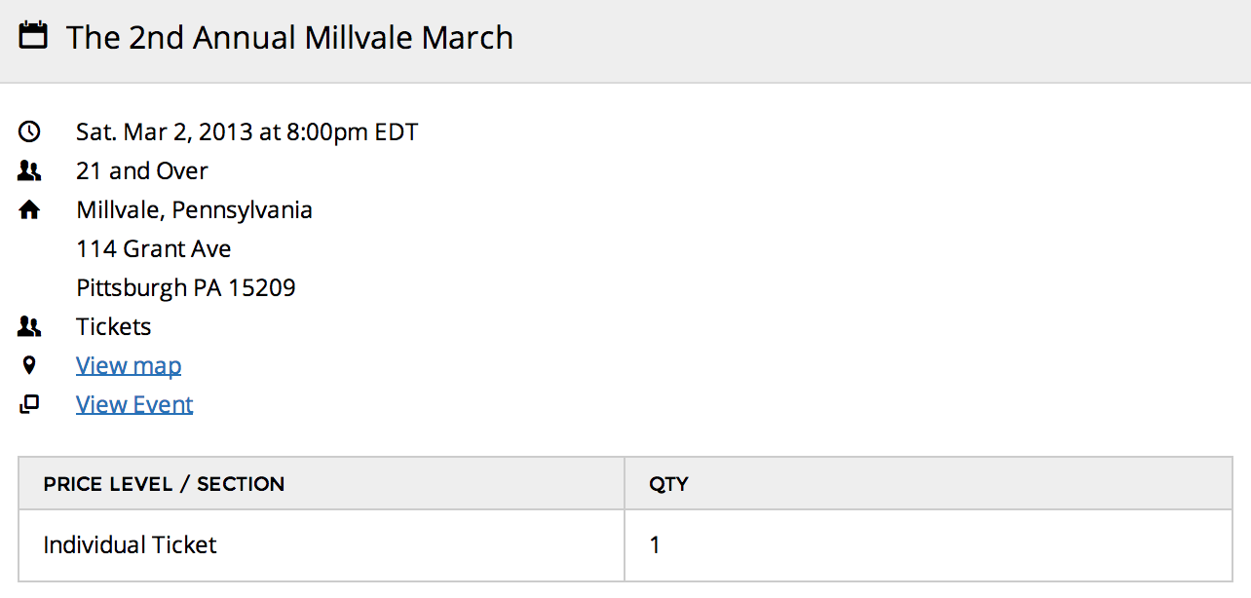Click the map pin icon
Image resolution: width=1251 pixels, height=598 pixels.
click(30, 366)
